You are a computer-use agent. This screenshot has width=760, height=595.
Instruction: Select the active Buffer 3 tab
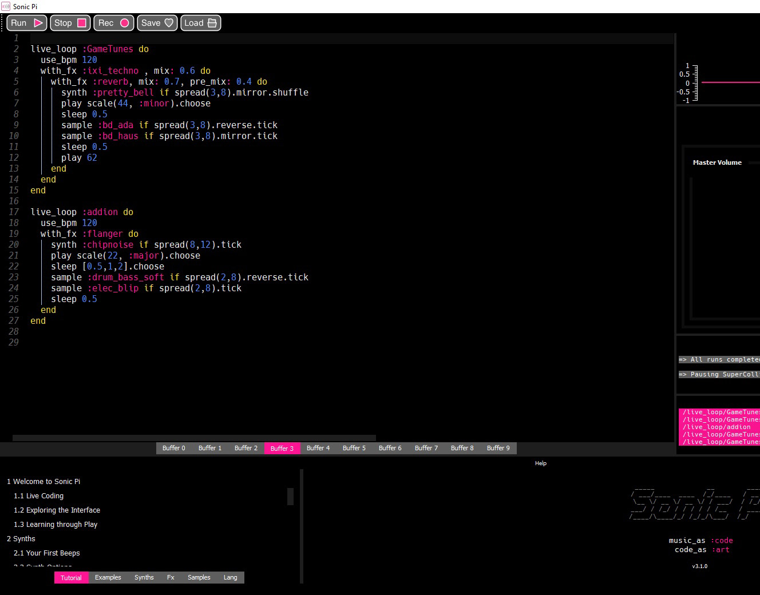pos(282,448)
